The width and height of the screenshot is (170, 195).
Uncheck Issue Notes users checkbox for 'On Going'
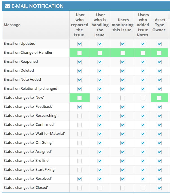143,143
